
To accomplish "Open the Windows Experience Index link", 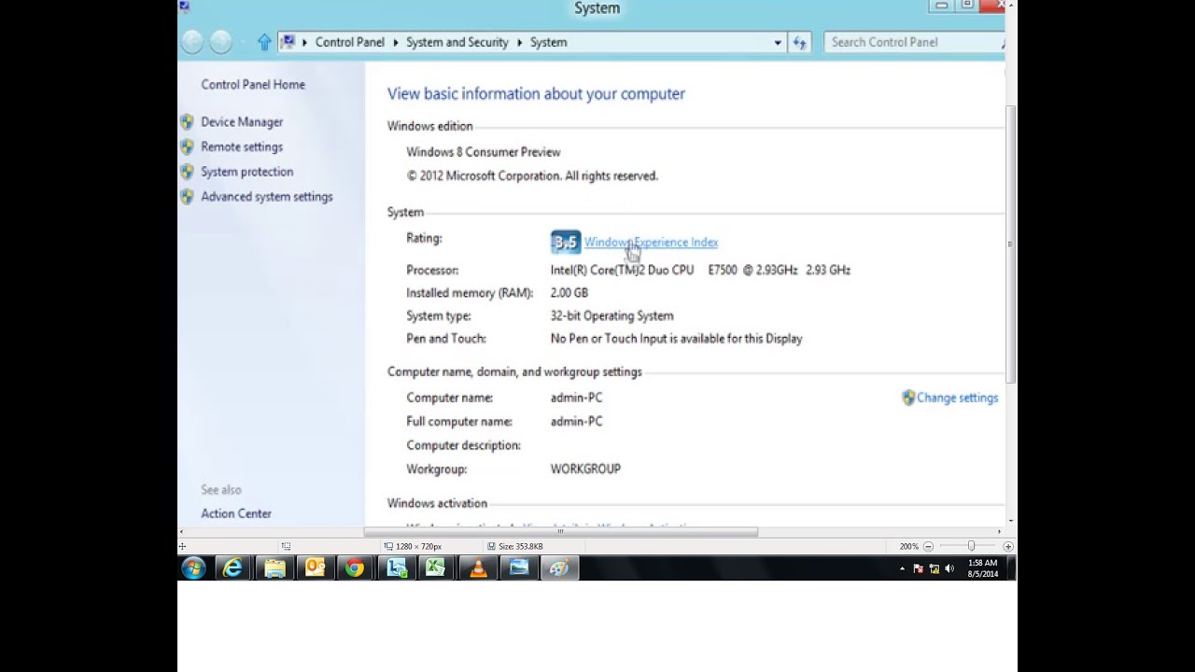I will coord(651,242).
